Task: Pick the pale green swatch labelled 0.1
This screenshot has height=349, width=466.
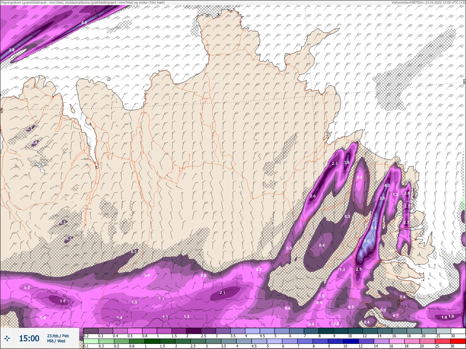Action: [91, 341]
